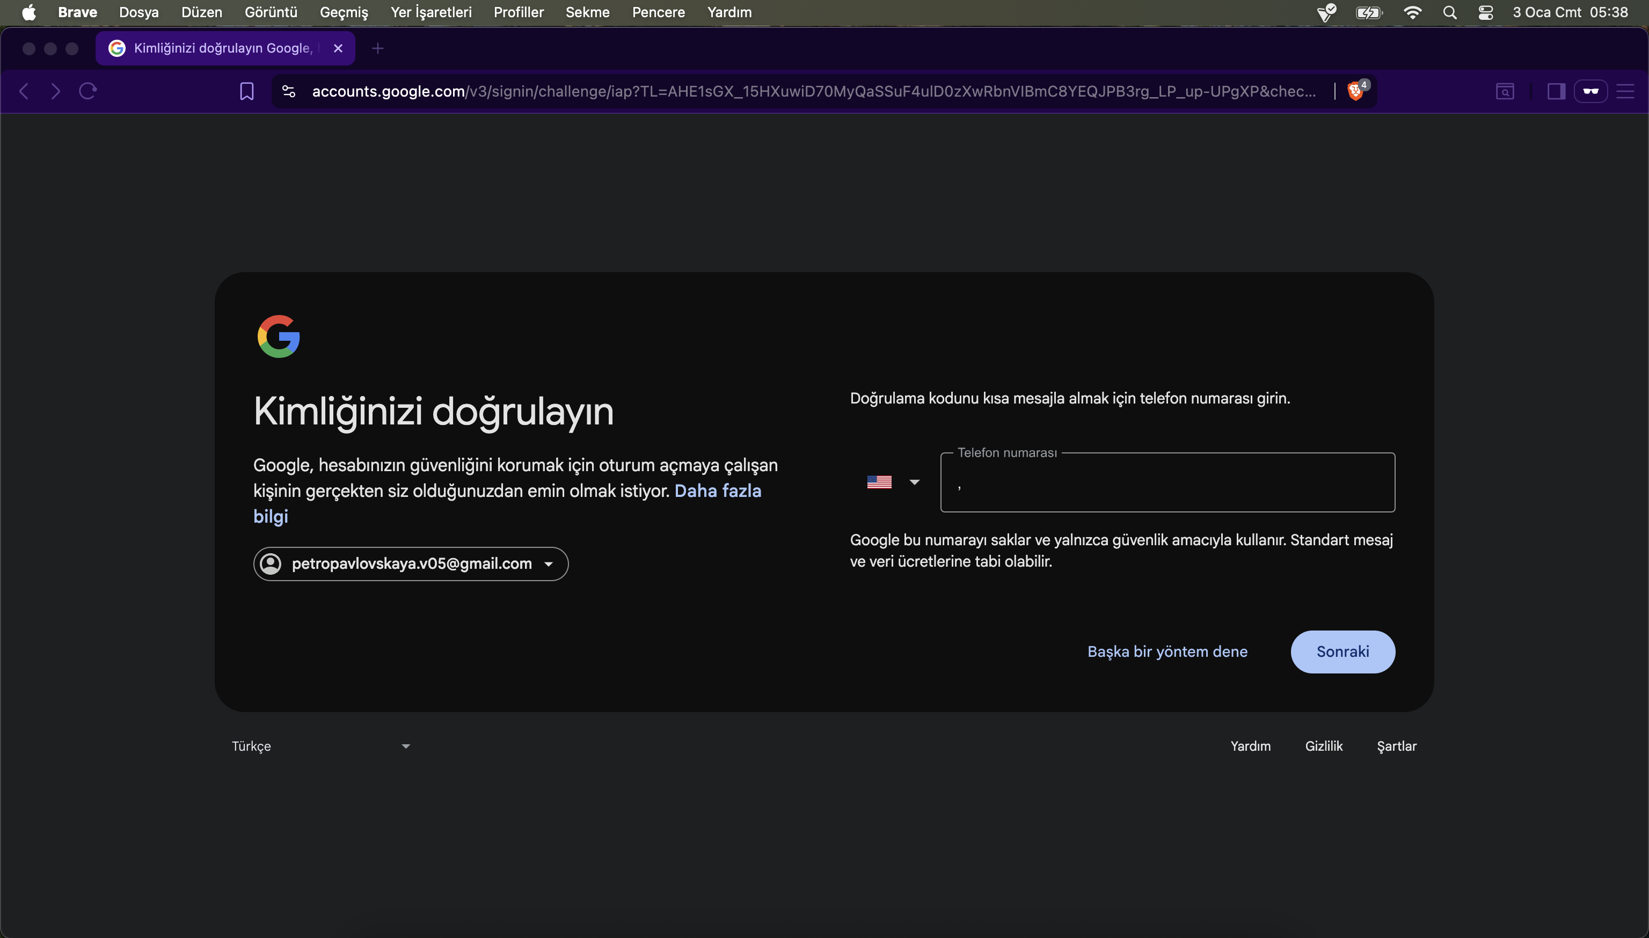
Task: Open the Türkçe language dropdown
Action: pos(321,746)
